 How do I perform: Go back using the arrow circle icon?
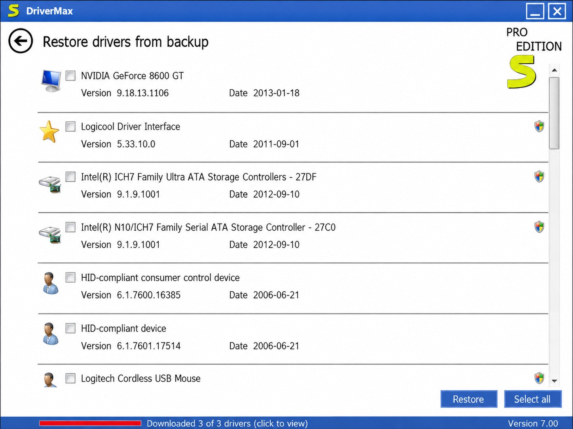21,41
